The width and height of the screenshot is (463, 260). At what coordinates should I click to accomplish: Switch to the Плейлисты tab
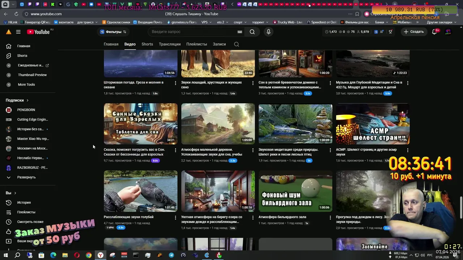[197, 44]
